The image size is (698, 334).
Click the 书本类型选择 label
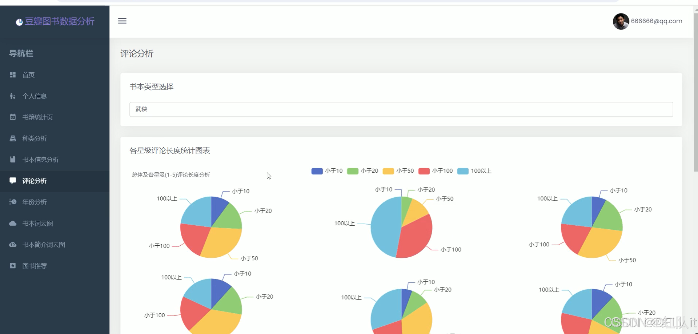(152, 87)
